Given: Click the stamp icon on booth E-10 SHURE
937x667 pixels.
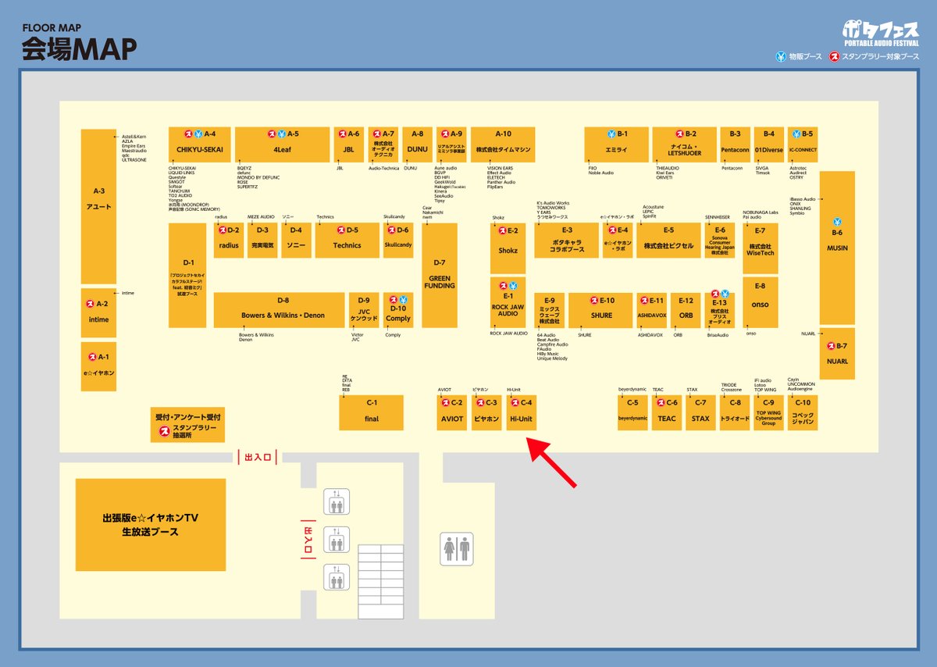Looking at the screenshot, I should click(x=593, y=300).
